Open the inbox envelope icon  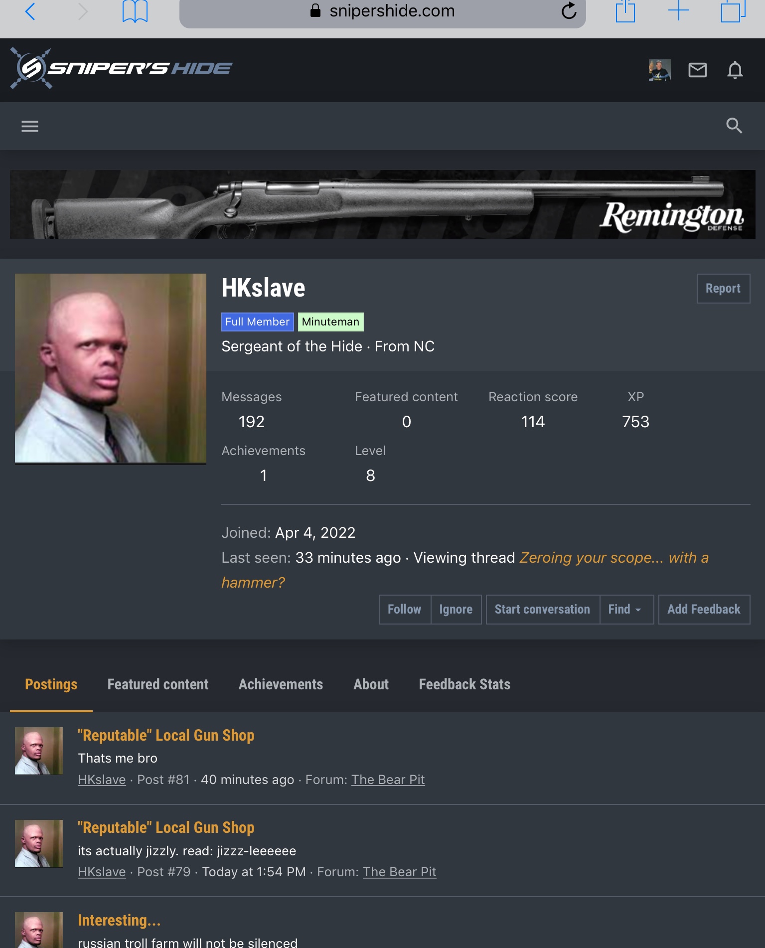point(697,70)
